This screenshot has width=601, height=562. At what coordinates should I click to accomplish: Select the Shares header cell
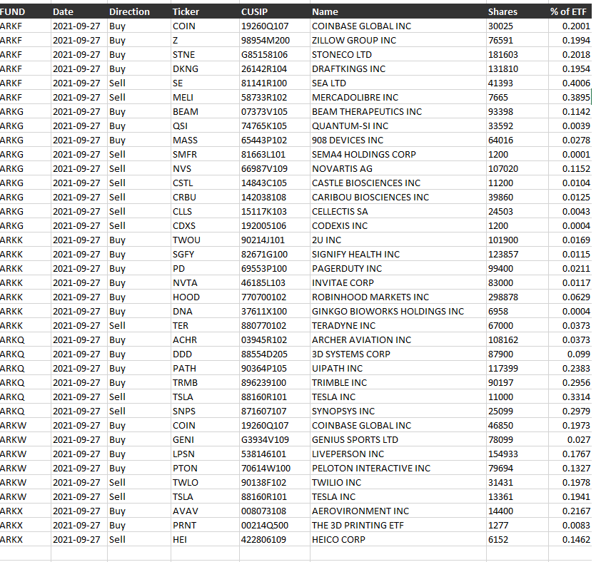click(502, 11)
